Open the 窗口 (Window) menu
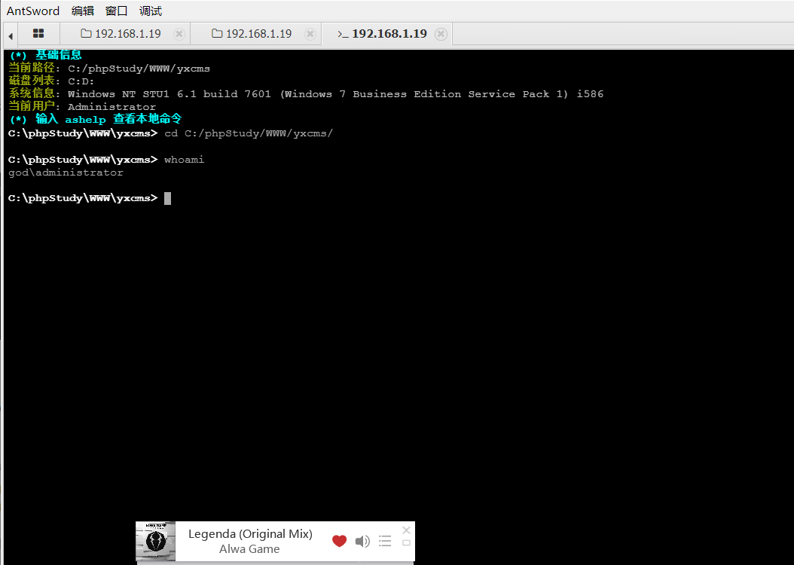Viewport: 794px width, 565px height. tap(117, 11)
